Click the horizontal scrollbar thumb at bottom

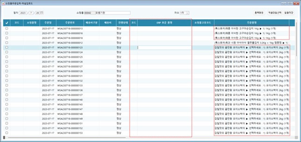coord(67,138)
